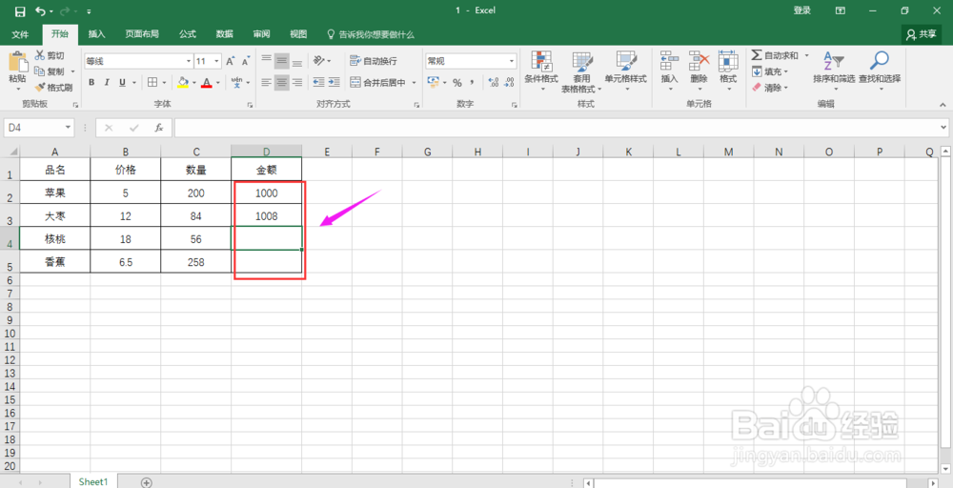
Task: Click the increase indent icon
Action: (x=334, y=83)
